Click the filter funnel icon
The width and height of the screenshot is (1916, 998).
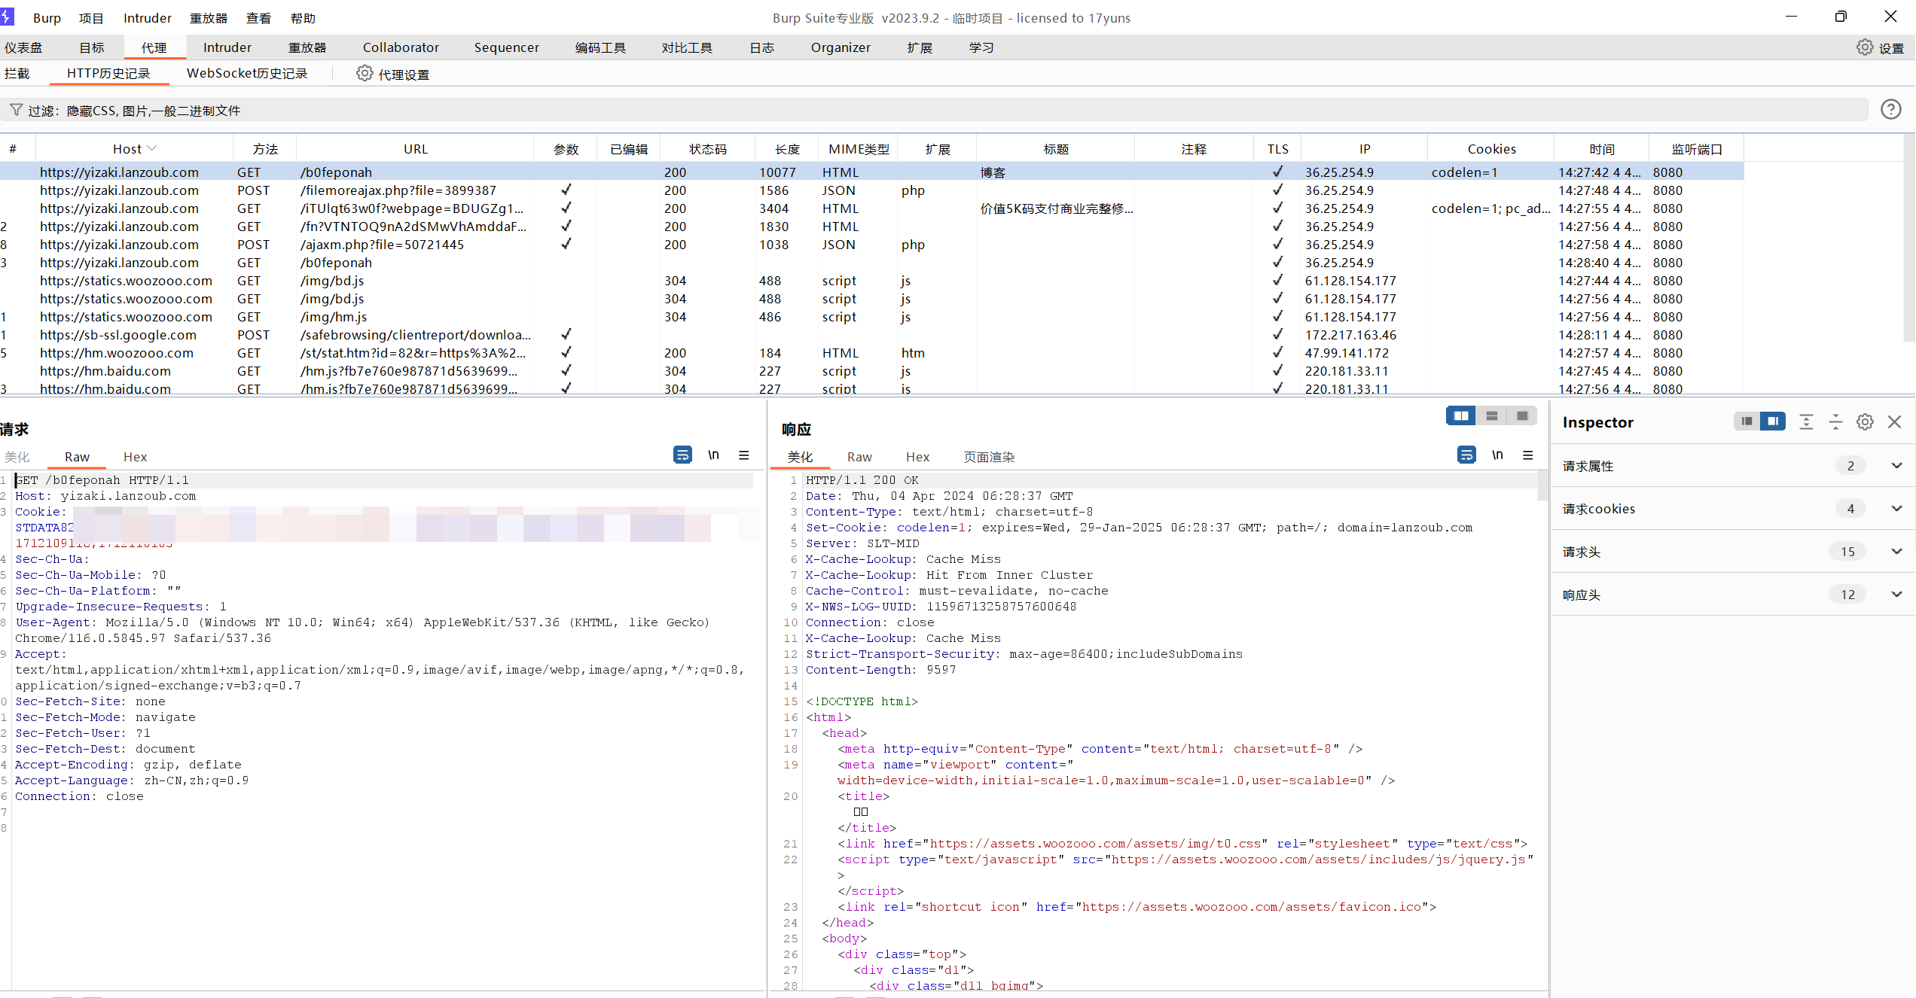(16, 110)
